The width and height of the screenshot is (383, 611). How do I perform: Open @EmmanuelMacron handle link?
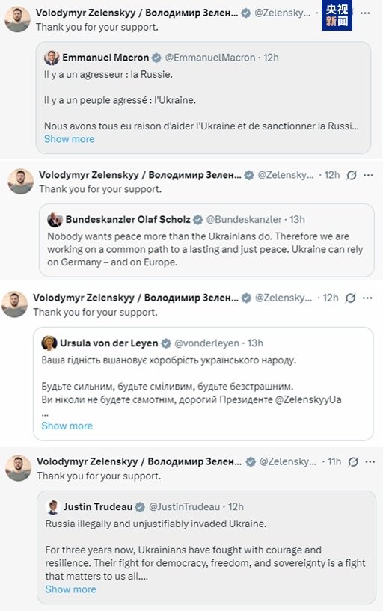coord(210,58)
